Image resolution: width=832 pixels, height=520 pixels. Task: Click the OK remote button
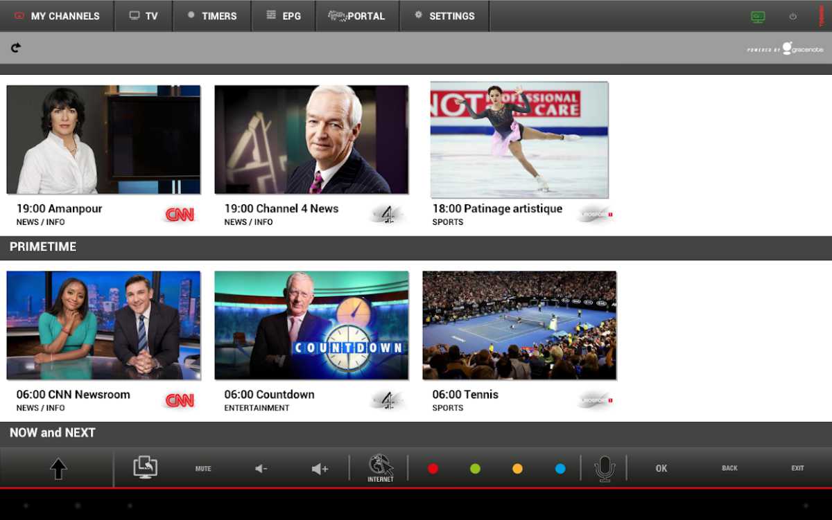[661, 469]
